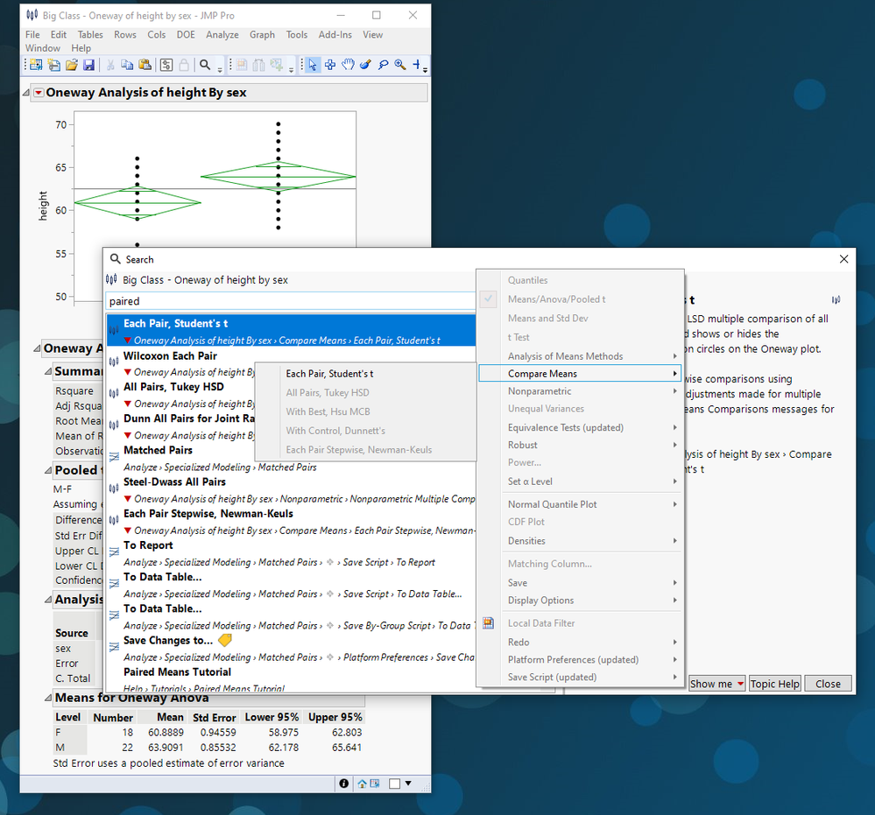Click the Home Window icon in status bar
875x815 pixels.
click(362, 783)
